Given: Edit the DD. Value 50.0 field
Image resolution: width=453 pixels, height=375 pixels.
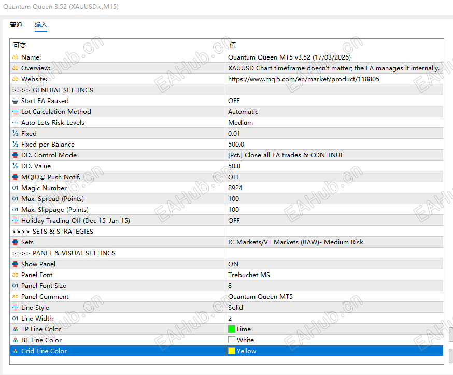Looking at the screenshot, I should click(x=335, y=166).
